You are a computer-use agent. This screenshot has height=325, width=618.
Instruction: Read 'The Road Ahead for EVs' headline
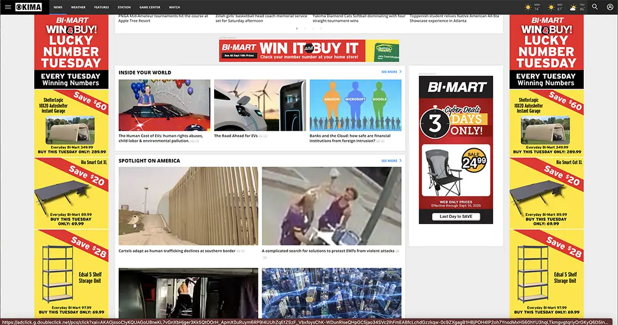click(236, 136)
